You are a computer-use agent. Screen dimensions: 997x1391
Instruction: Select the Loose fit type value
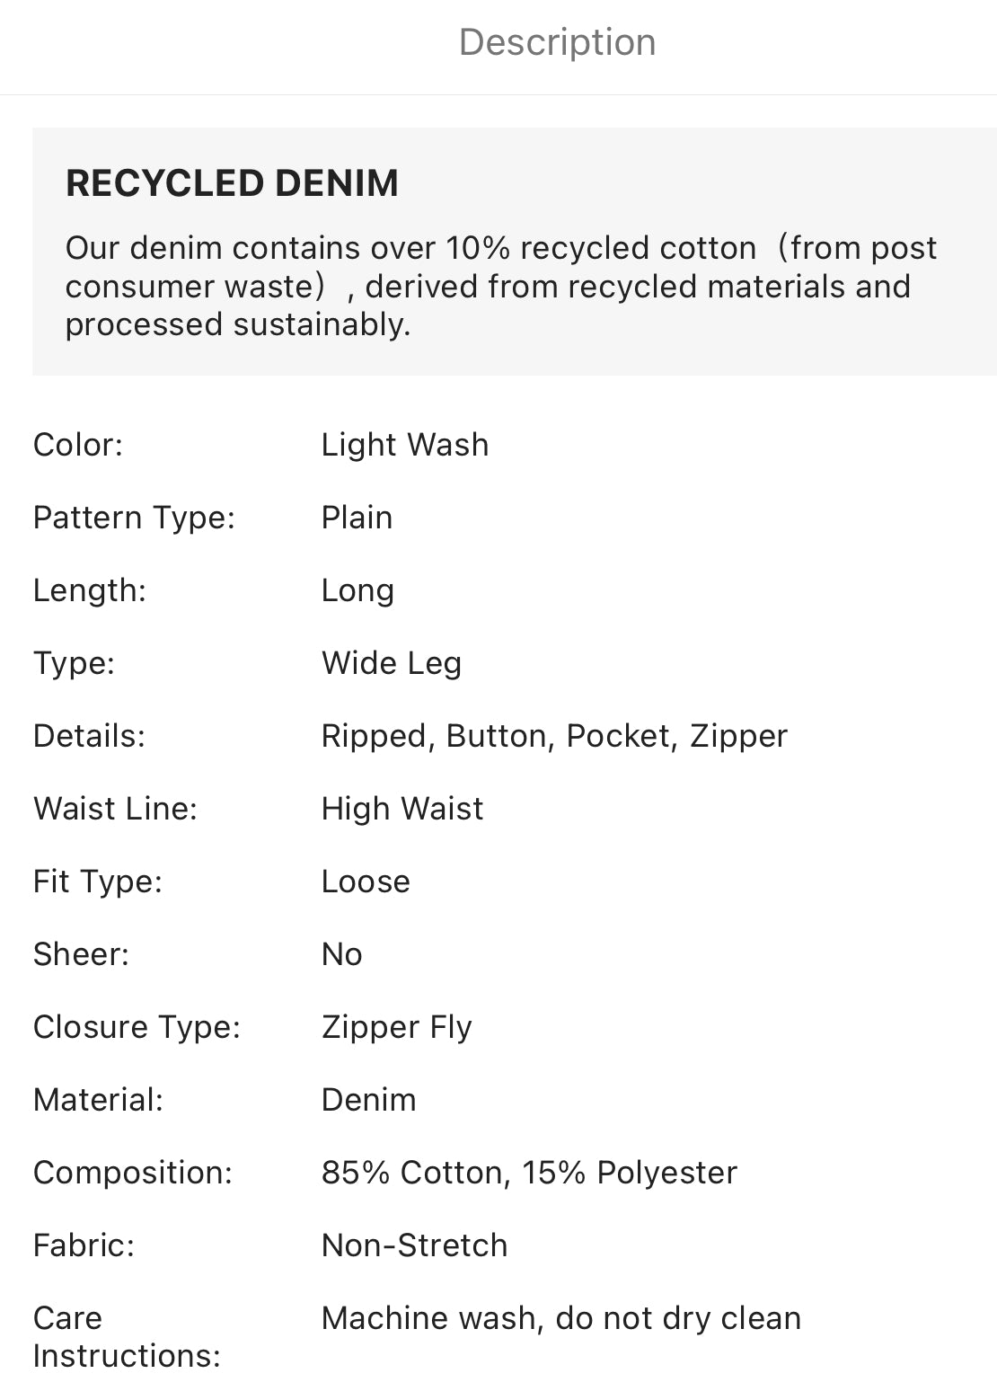click(366, 882)
